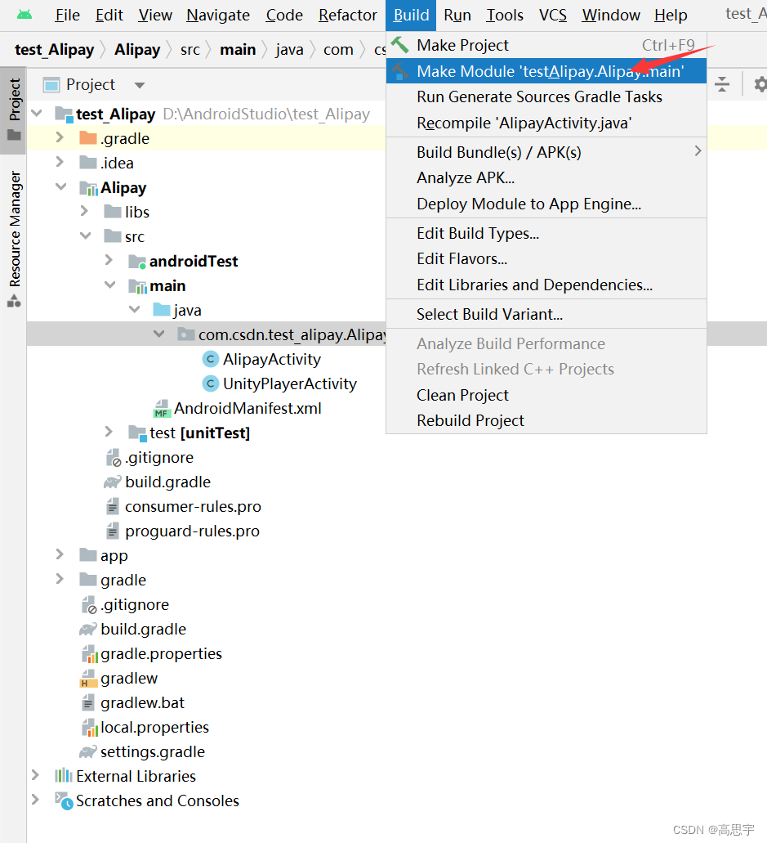Expand the gradle folder arrow
This screenshot has height=843, width=767.
[x=60, y=578]
